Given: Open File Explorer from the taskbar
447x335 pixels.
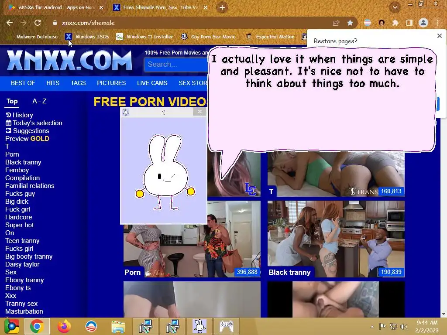Looking at the screenshot, I should click(118, 326).
